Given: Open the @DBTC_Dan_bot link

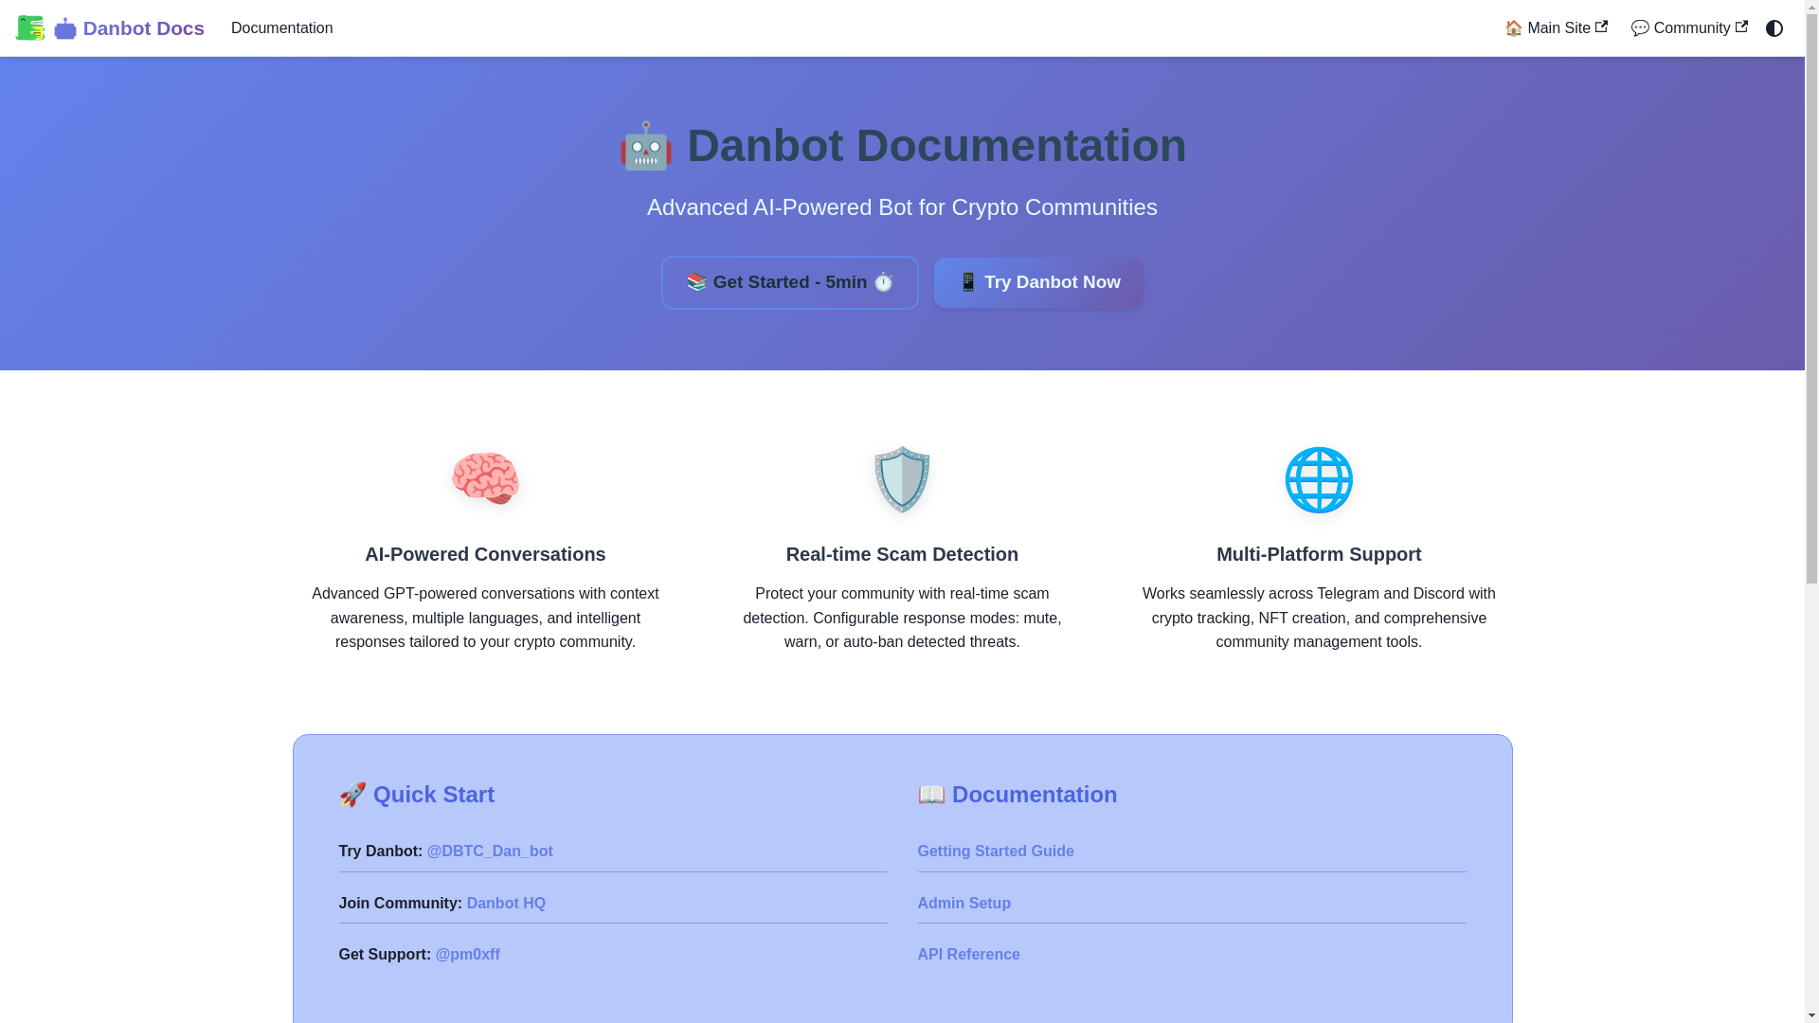Looking at the screenshot, I should click(x=490, y=851).
